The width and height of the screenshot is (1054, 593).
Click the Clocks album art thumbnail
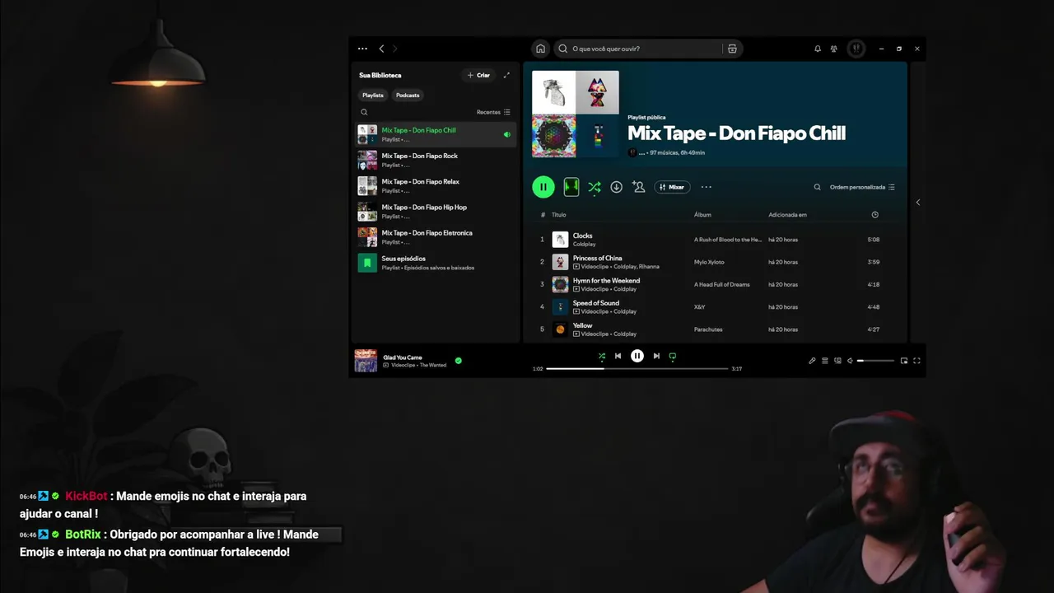coord(560,240)
